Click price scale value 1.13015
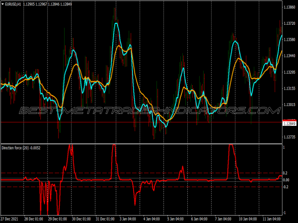298x223 pixels. pyautogui.click(x=289, y=105)
